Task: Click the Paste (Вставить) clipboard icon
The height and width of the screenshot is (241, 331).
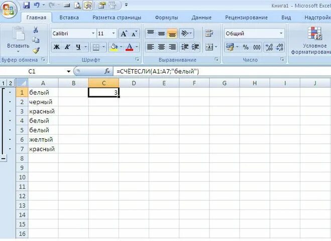Action: pos(19,33)
